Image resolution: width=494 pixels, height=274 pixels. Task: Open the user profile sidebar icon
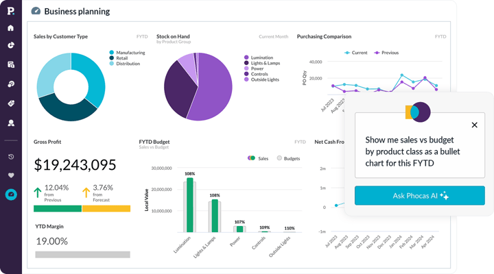(11, 123)
